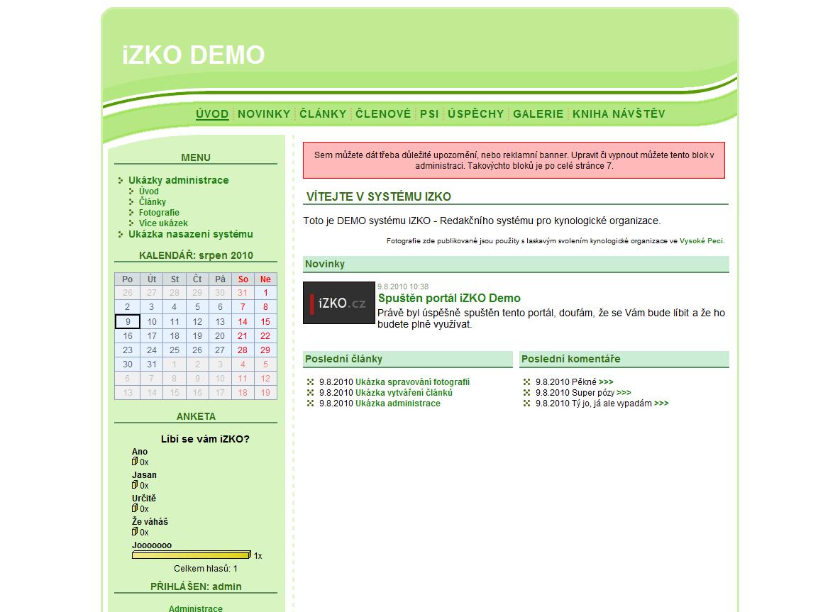The height and width of the screenshot is (612, 840).
Task: Open KNIHA NÁVŠTĚV guestbook
Action: point(619,113)
